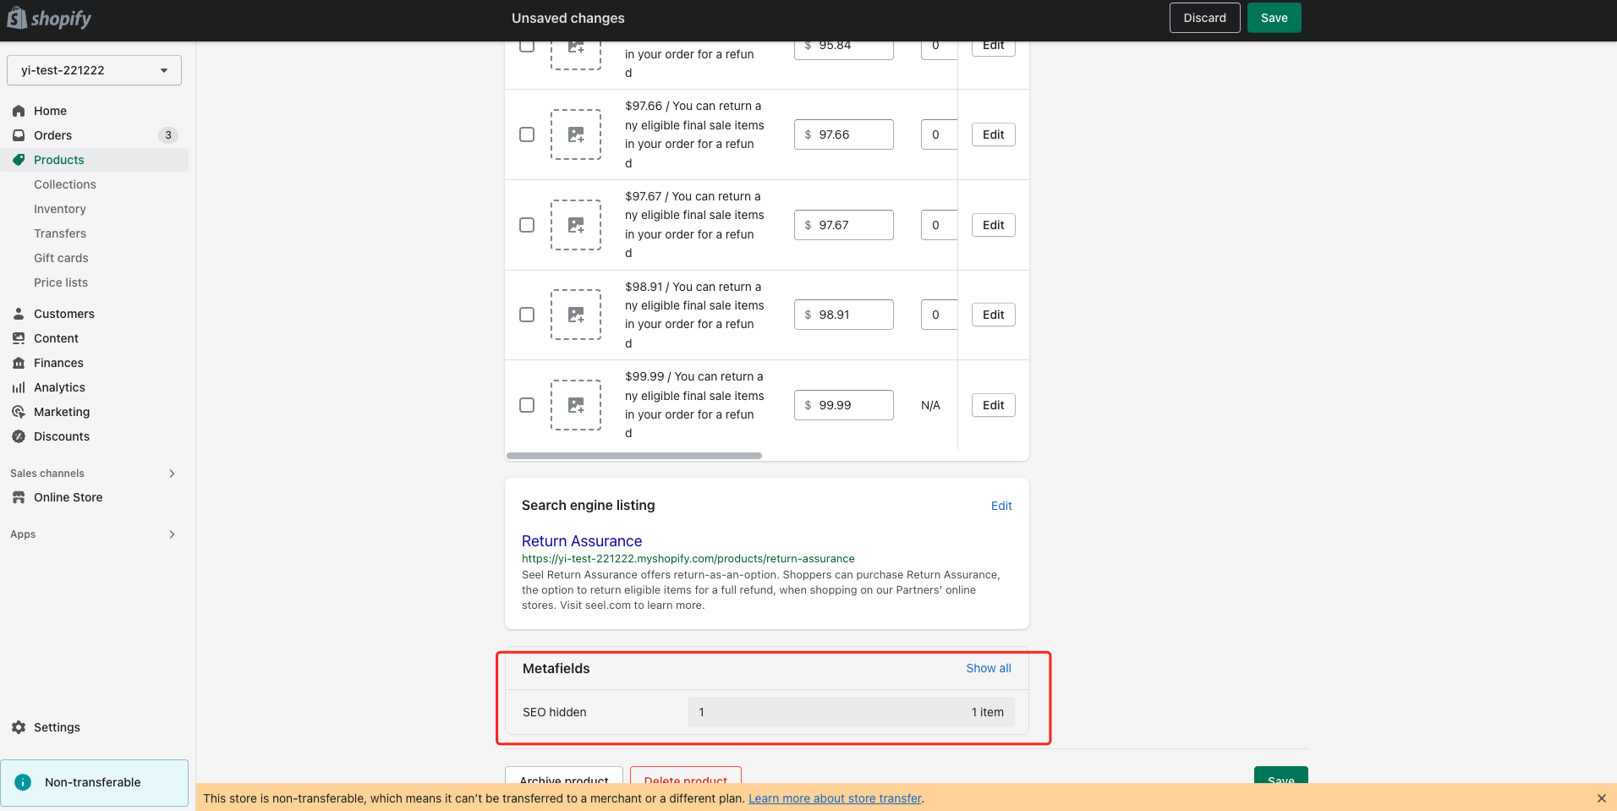Tick the $99.99 variant checkbox
Screen dimensions: 1617x811
pyautogui.click(x=527, y=405)
